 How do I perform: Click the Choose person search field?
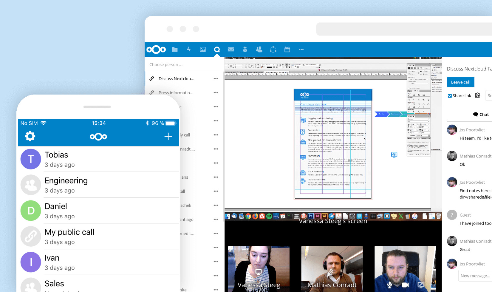tap(184, 64)
